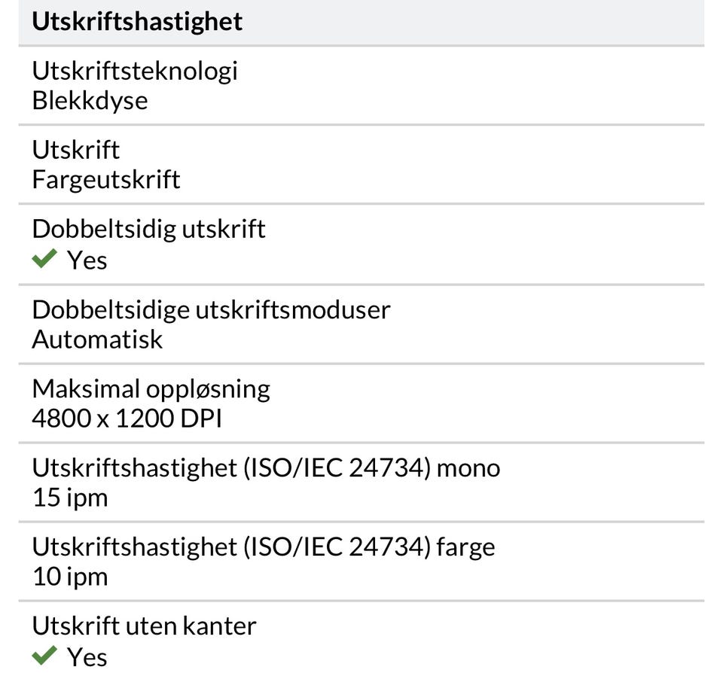The image size is (723, 673).
Task: Click the ISO/IEC 24734 farge speed label
Action: coord(264,547)
